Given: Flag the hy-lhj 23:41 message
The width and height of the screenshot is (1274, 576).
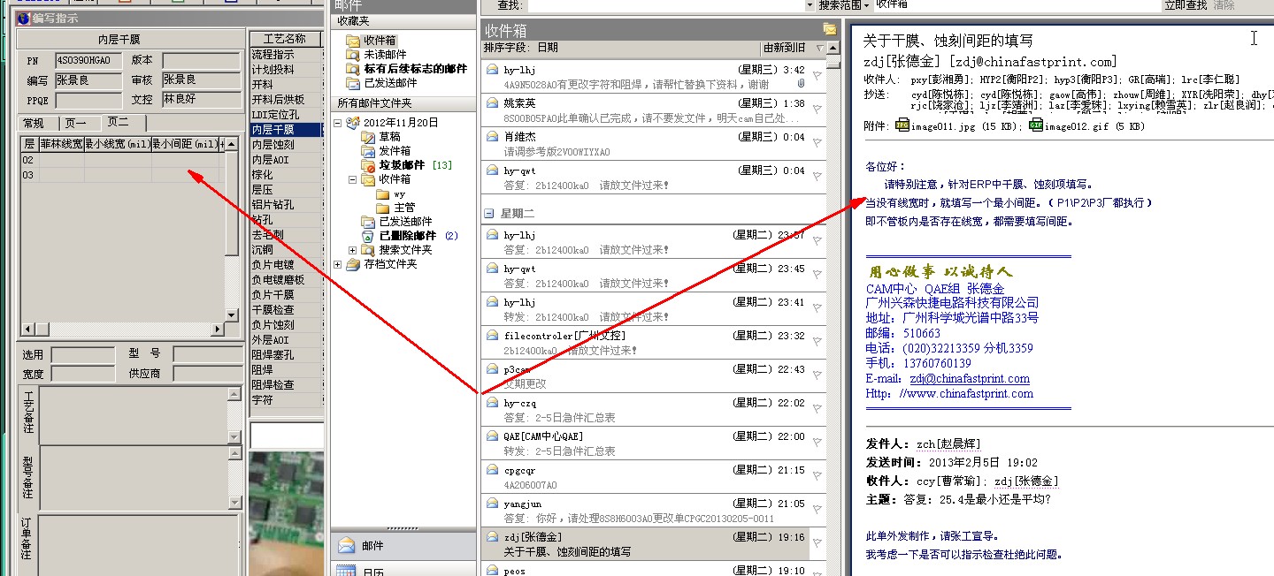Looking at the screenshot, I should 817,308.
